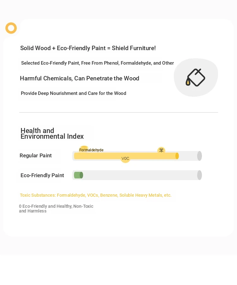Click the gray end cap of Eco-Friendly bar
The image size is (237, 285).
coord(199,175)
